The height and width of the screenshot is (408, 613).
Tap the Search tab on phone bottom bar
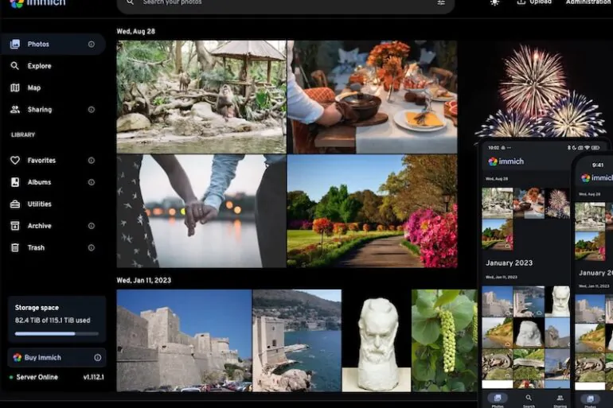(x=529, y=401)
